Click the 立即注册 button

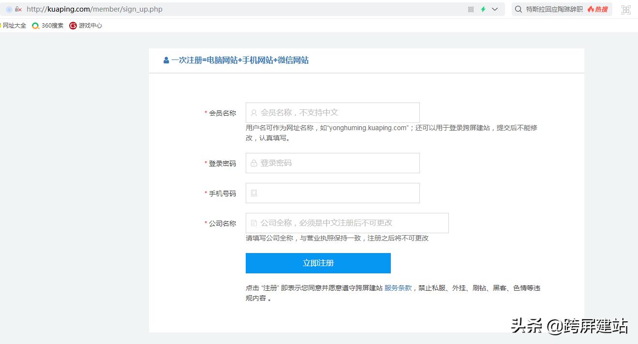click(x=318, y=263)
